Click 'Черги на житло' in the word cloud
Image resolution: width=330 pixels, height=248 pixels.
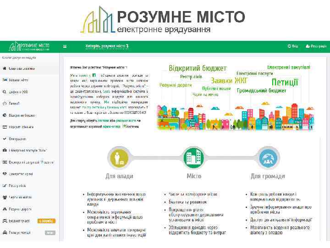pyautogui.click(x=205, y=95)
